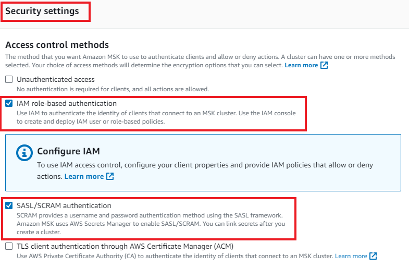Screen dimensions: 409x267
Task: Click external link icon beside TLS Learn more
Action: pyautogui.click(x=373, y=256)
